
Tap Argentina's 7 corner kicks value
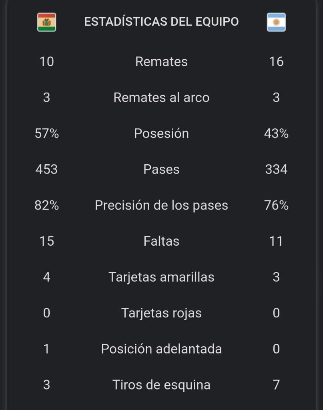pyautogui.click(x=276, y=385)
